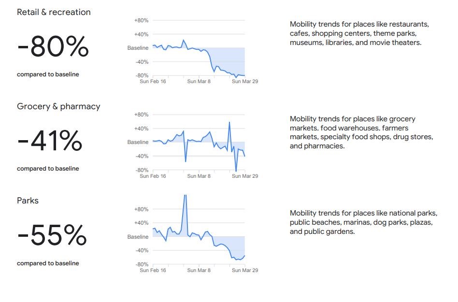Image resolution: width=458 pixels, height=302 pixels.
Task: Click the Retail & recreation trend chart
Action: tap(199, 48)
